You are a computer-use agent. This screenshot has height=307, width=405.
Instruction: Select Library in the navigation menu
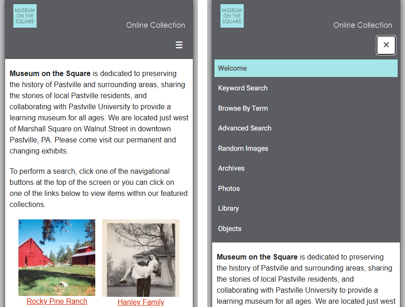coord(228,208)
